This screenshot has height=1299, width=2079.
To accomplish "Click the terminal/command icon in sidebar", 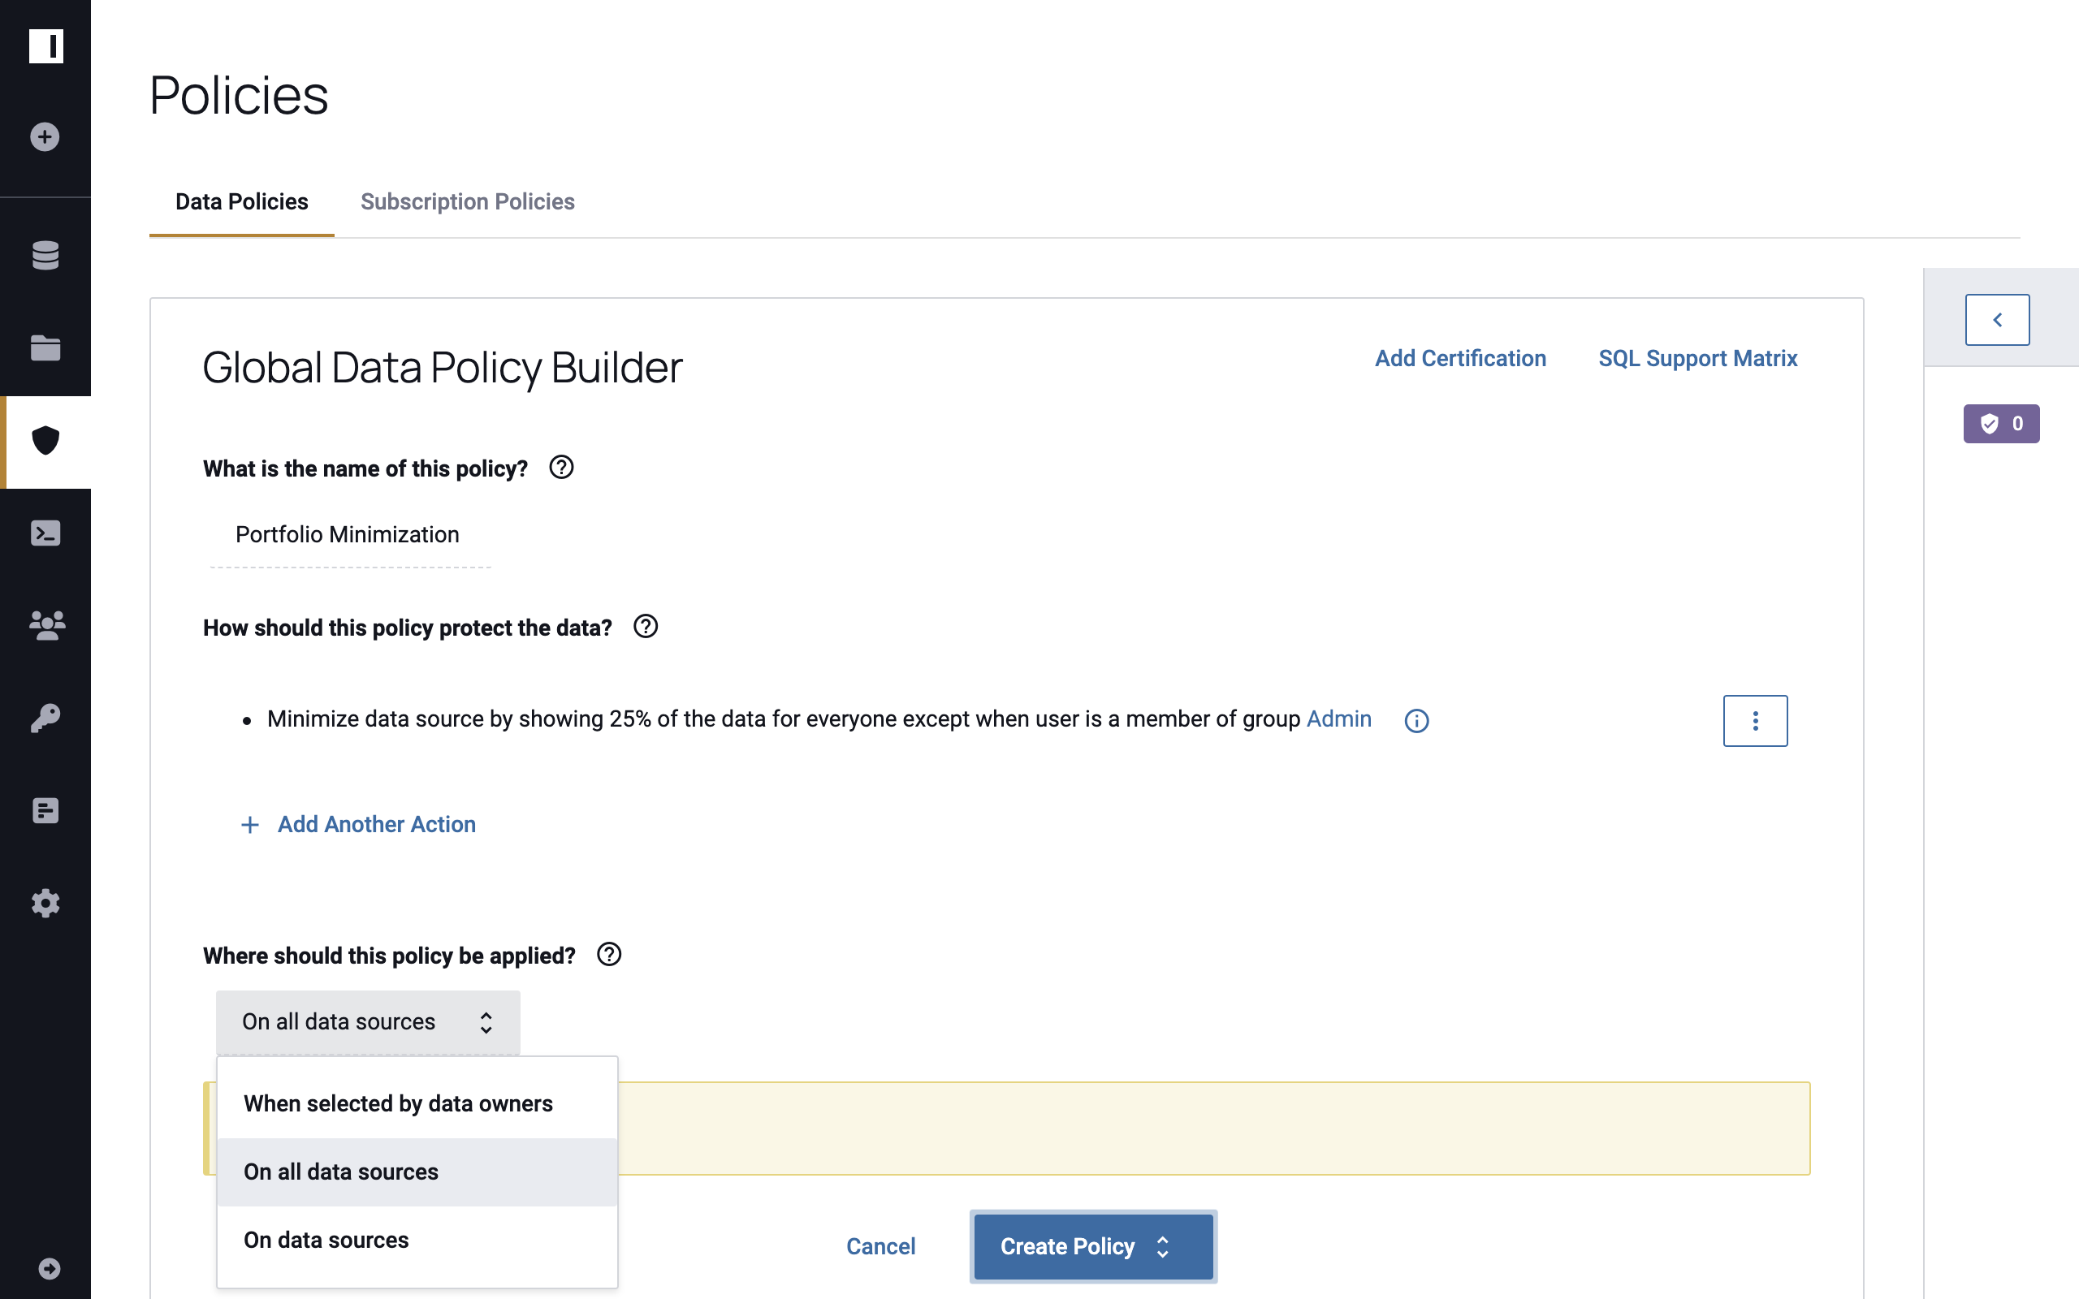I will pyautogui.click(x=45, y=533).
